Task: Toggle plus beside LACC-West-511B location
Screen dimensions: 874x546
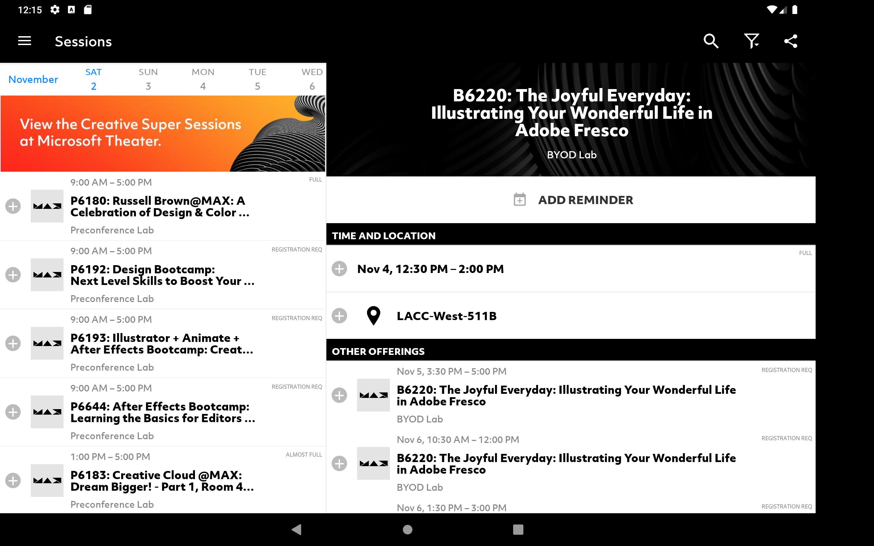Action: (339, 316)
